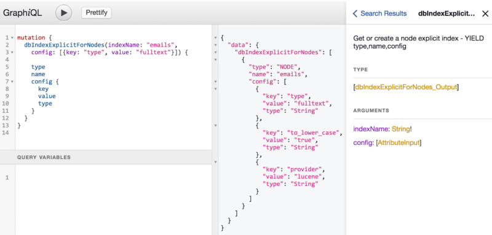
Task: Click dbIndexExplicitForNodes in the query editor
Action: (65, 45)
